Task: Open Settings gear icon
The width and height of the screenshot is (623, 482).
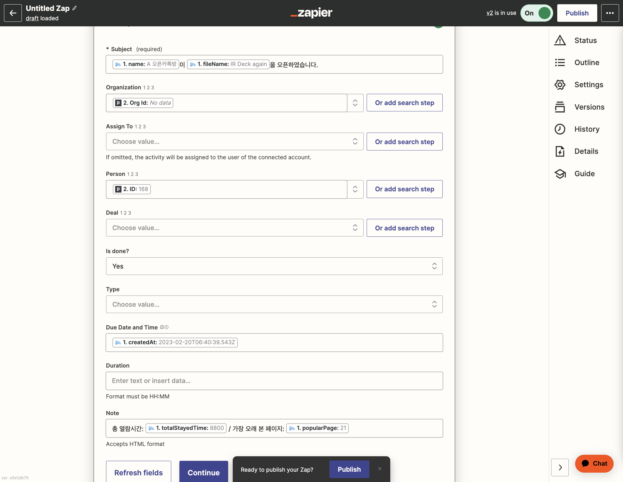Action: [x=560, y=85]
